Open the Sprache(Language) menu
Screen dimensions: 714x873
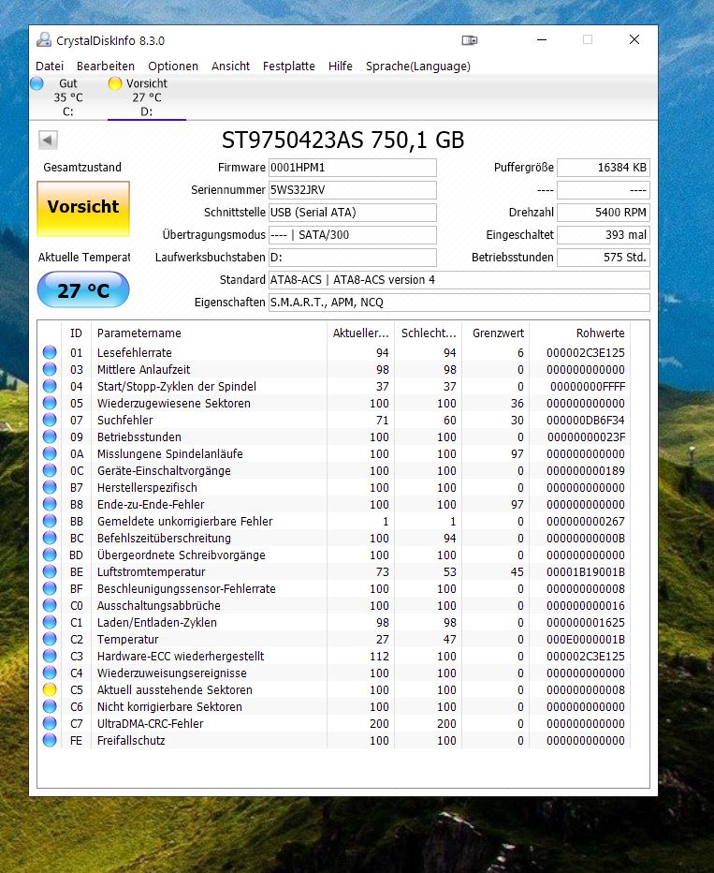click(x=418, y=67)
